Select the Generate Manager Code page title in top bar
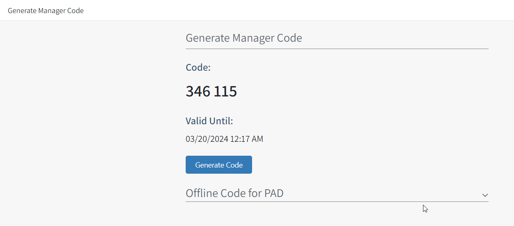 tap(45, 11)
